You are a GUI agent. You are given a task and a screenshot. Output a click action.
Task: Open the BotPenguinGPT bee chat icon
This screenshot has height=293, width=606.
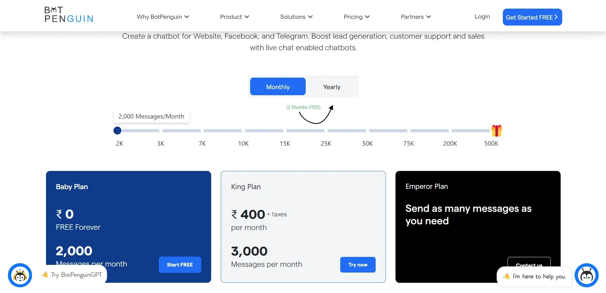pos(20,275)
